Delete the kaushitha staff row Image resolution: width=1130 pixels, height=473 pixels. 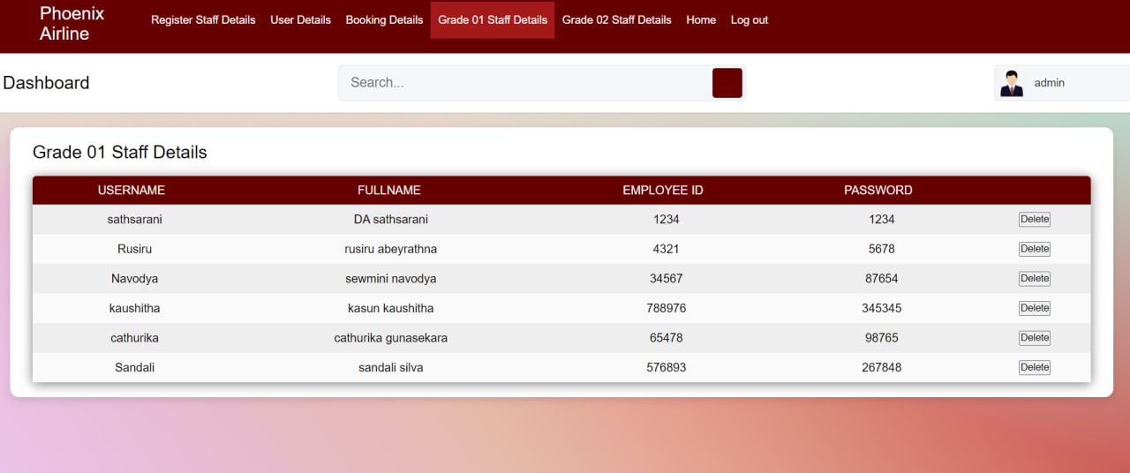coord(1035,308)
